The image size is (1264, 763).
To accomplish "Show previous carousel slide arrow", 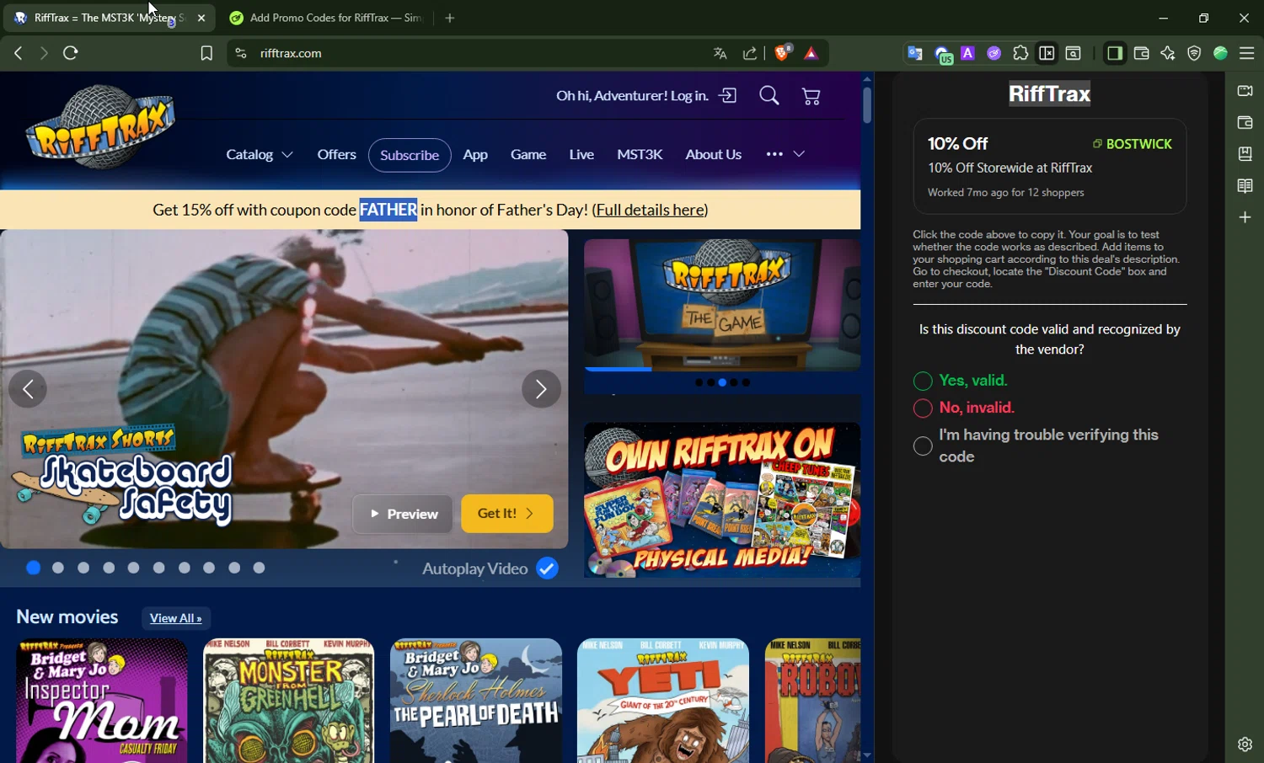I will click(x=28, y=389).
